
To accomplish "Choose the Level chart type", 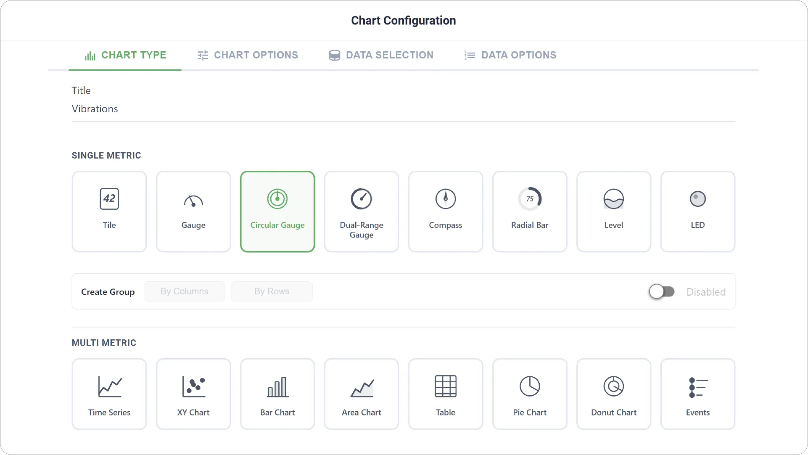I will (x=614, y=212).
